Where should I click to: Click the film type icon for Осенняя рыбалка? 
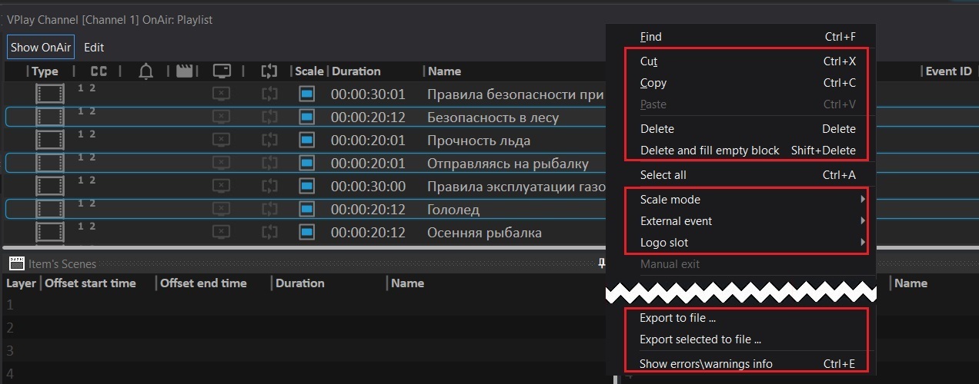point(50,233)
